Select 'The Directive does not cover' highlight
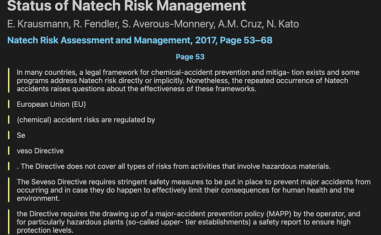 [174, 166]
